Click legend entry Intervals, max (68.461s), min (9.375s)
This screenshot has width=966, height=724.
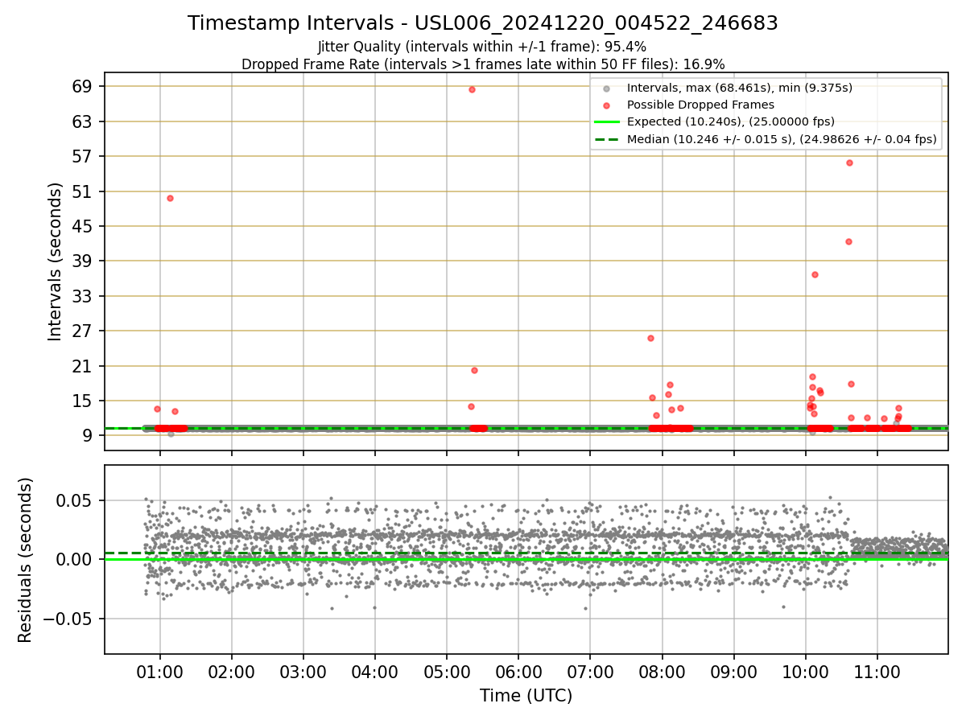(x=739, y=88)
